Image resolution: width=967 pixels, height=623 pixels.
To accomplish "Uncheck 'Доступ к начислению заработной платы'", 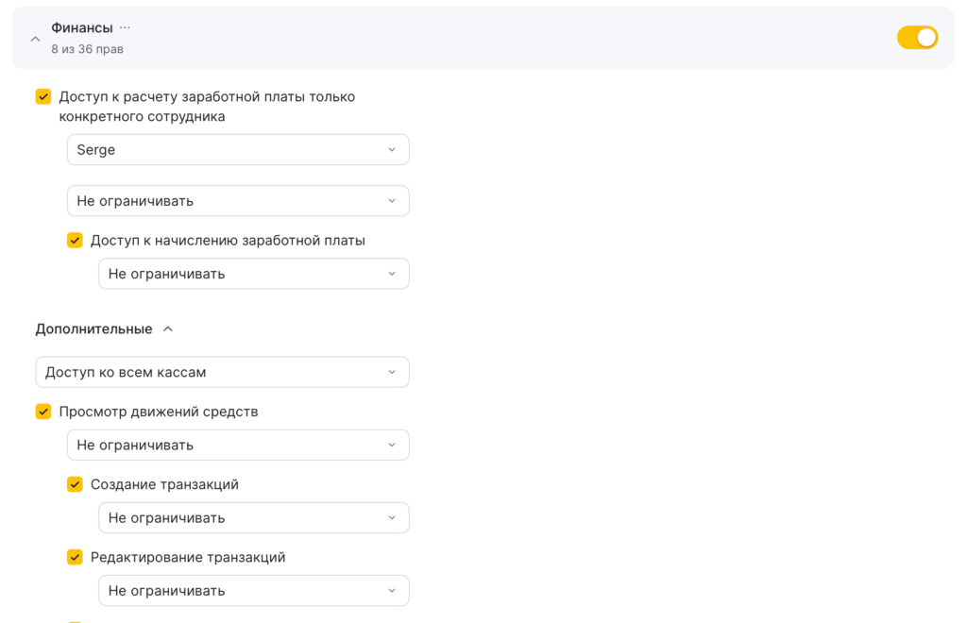I will point(75,241).
